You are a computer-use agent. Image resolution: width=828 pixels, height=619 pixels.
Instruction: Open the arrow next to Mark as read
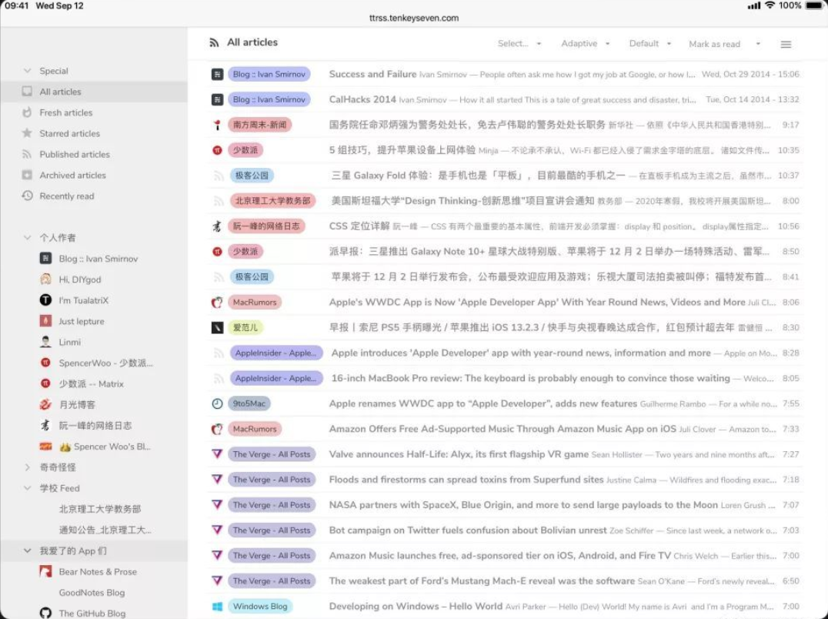click(758, 44)
